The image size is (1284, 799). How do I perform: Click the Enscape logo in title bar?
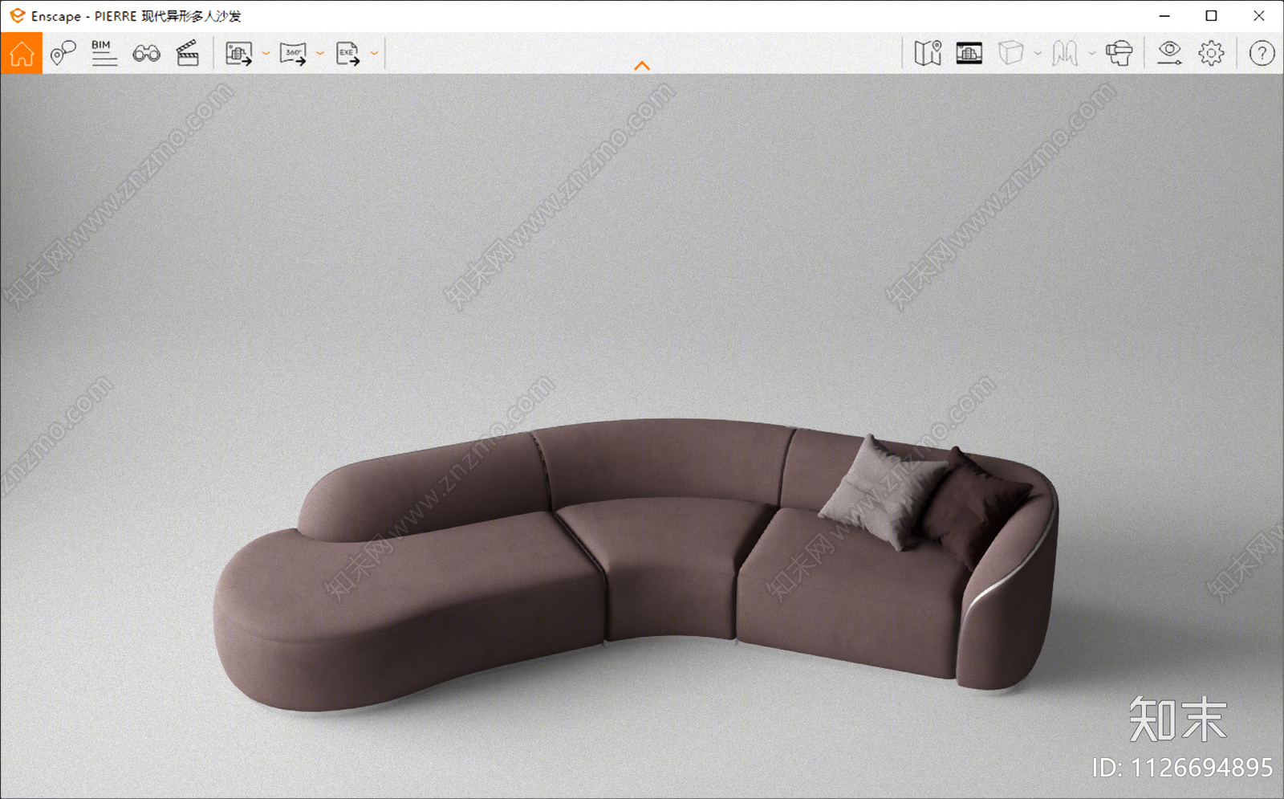tap(18, 16)
